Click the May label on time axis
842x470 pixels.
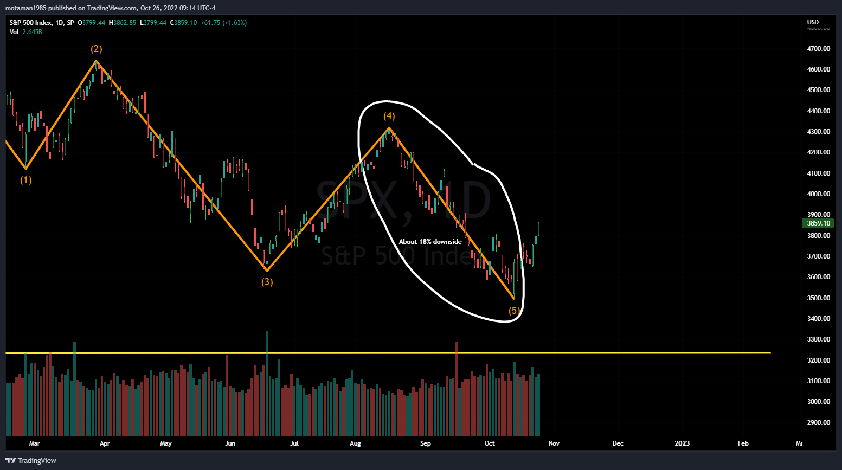166,443
